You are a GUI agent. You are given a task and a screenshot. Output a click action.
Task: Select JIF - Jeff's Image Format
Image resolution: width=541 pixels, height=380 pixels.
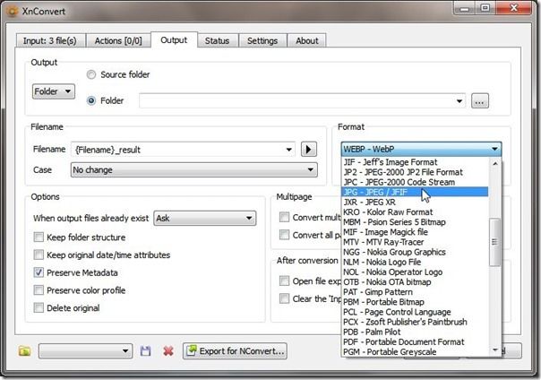click(x=415, y=162)
